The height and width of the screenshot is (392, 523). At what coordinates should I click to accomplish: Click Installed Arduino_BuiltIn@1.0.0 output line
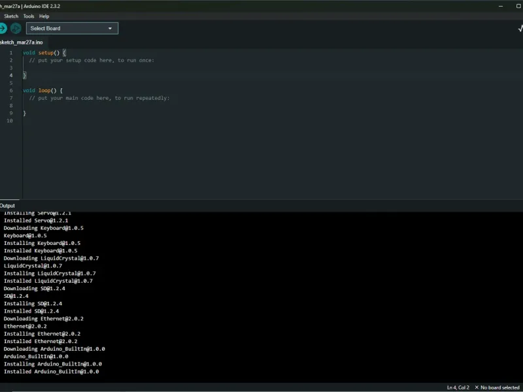coord(52,372)
